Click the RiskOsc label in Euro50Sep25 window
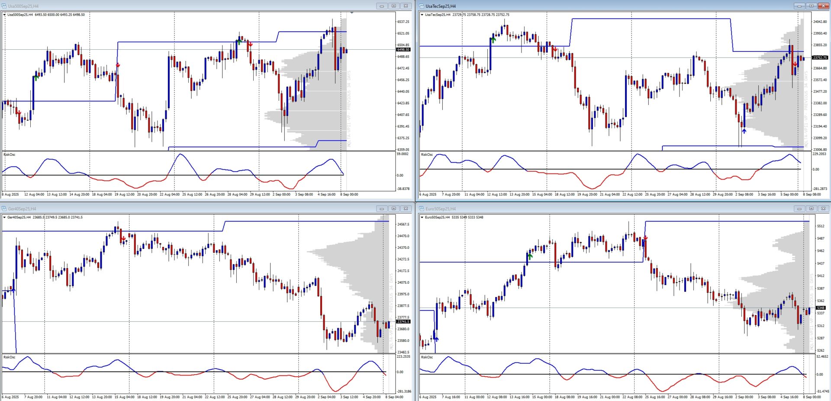This screenshot has width=831, height=401. tap(427, 357)
